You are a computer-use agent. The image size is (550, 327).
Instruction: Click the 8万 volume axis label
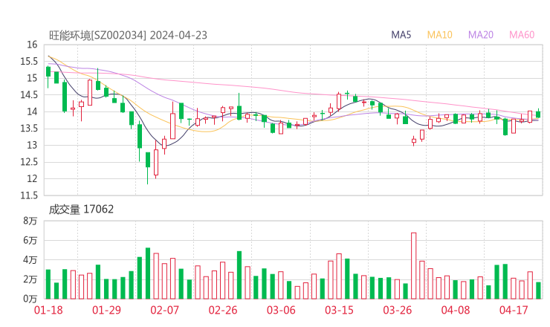point(30,221)
